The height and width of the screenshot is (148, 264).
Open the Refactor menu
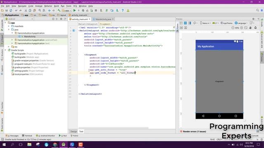pyautogui.click(x=48, y=6)
